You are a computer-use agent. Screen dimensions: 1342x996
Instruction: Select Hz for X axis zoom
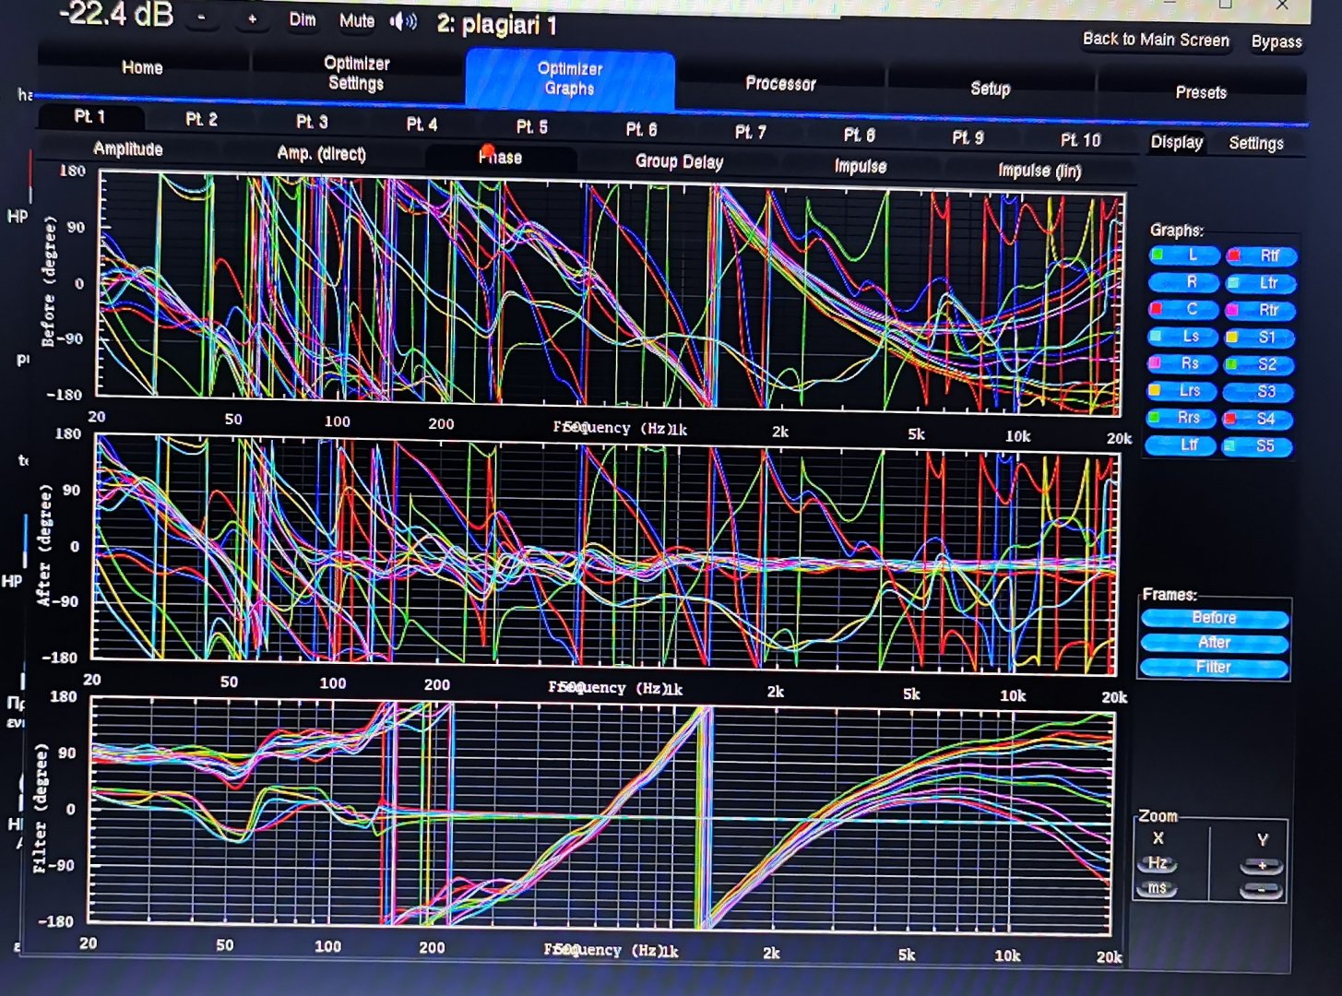point(1158,863)
